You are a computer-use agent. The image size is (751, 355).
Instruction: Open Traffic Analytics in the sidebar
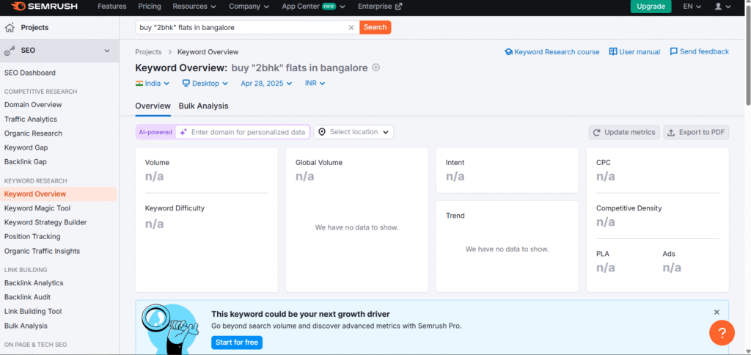pos(31,119)
